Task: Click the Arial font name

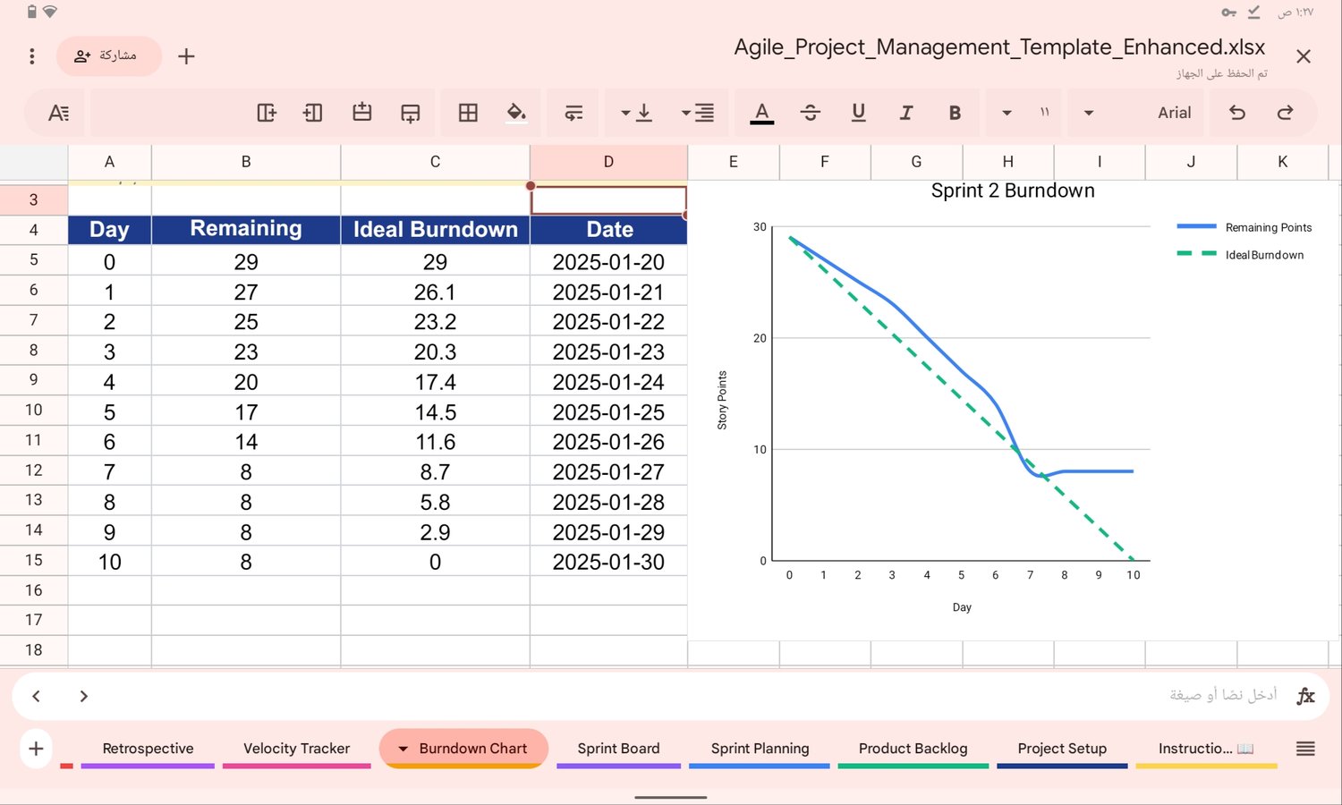Action: coord(1174,113)
